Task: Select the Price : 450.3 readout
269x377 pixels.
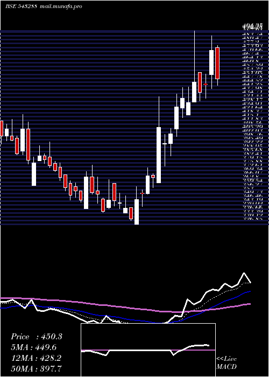Action: (x=37, y=337)
